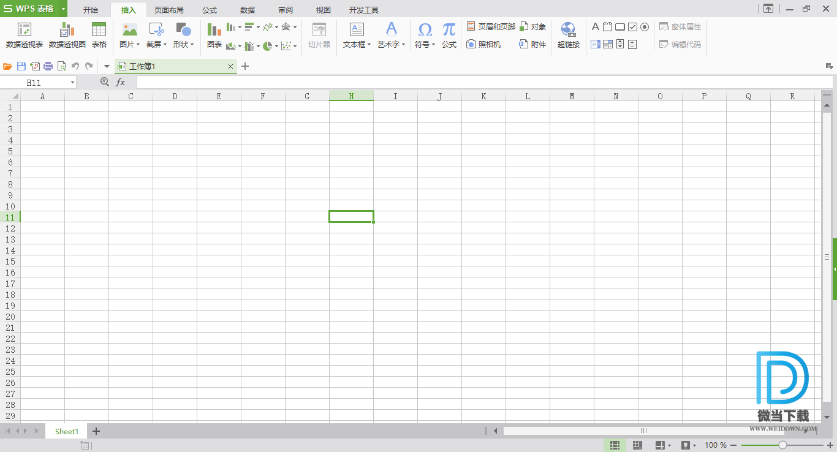Insert a 数据透视表 pivot table
The image size is (837, 452).
(x=25, y=36)
